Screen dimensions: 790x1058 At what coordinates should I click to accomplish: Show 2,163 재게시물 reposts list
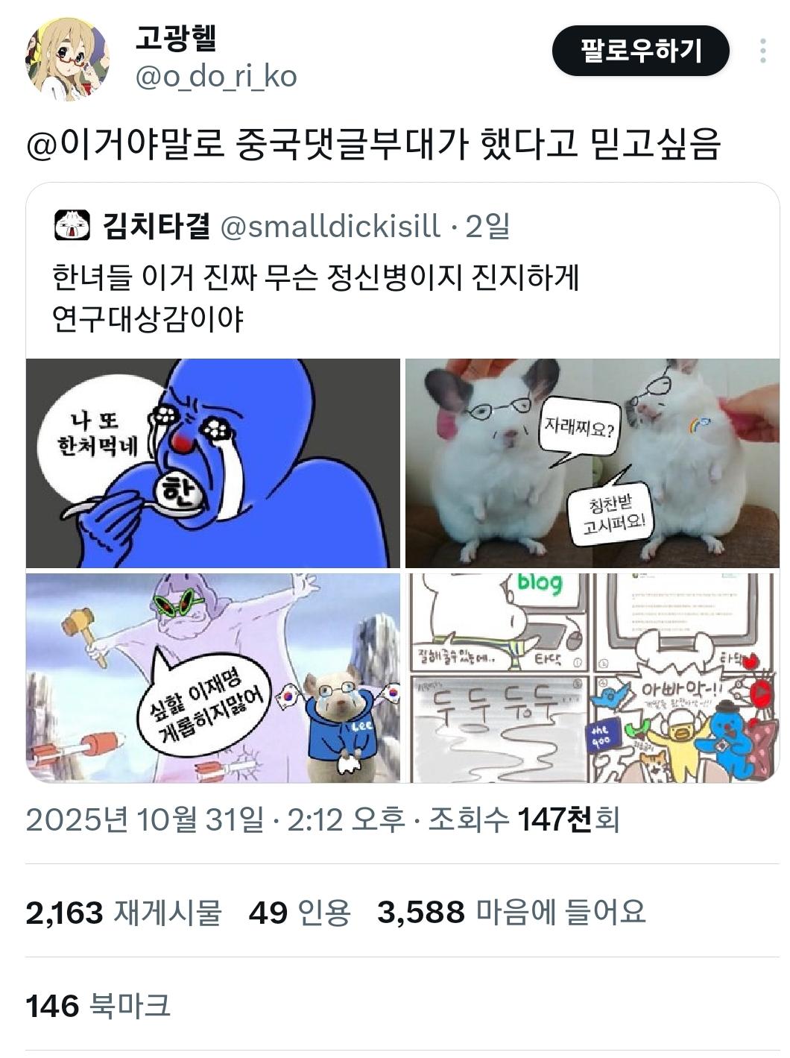pyautogui.click(x=124, y=912)
